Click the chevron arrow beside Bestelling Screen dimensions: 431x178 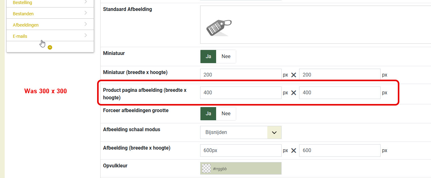(86, 2)
